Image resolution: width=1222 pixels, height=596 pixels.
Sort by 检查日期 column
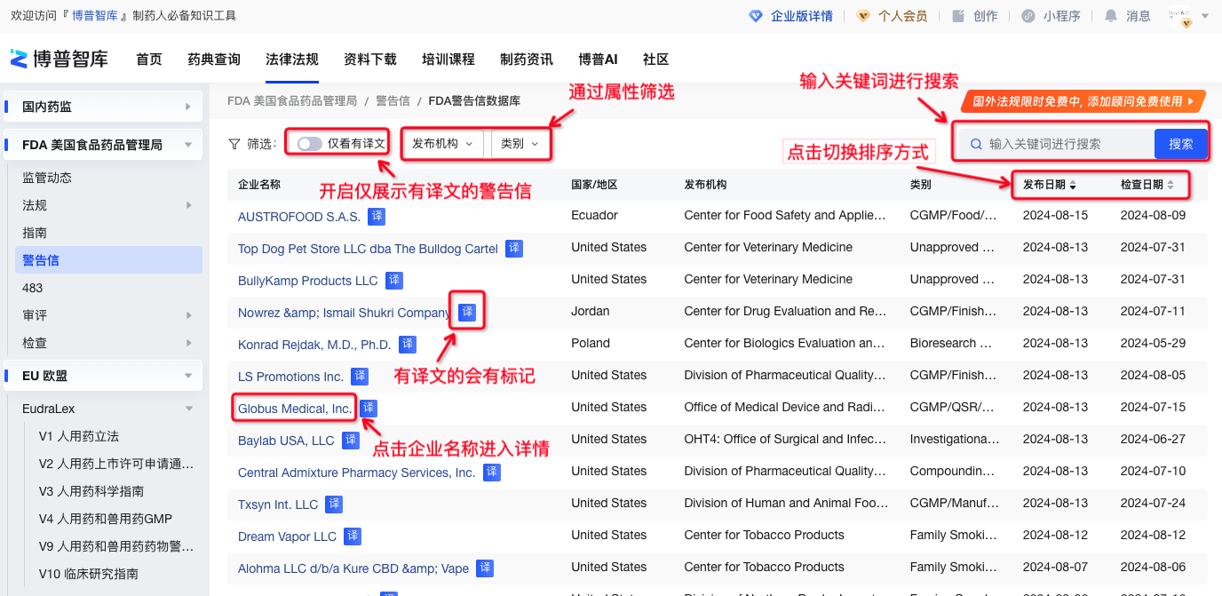(1147, 185)
